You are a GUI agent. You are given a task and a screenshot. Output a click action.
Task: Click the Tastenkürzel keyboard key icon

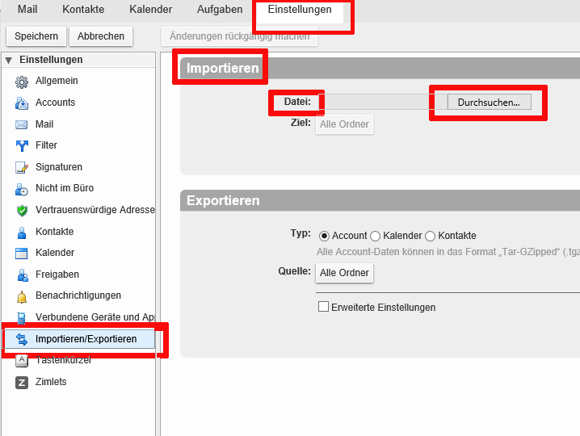pos(22,361)
